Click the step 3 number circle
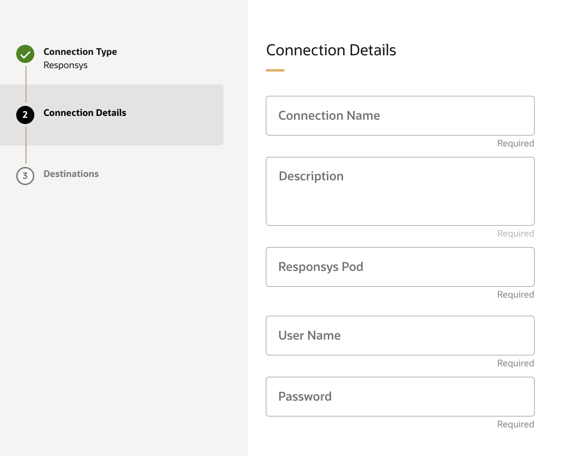The height and width of the screenshot is (456, 567). [x=25, y=176]
